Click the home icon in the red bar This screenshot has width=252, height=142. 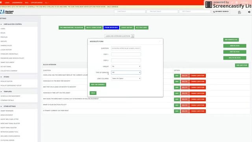pos(1,2)
